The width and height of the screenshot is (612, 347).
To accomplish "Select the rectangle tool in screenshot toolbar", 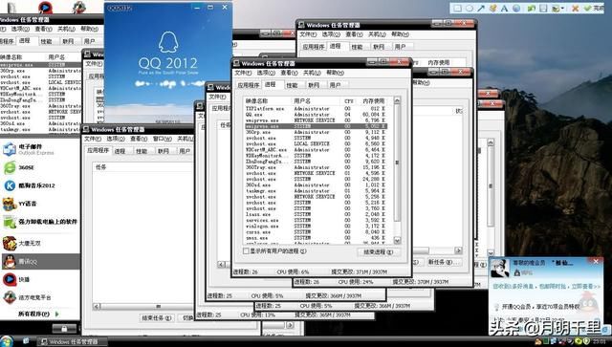I will (457, 8).
